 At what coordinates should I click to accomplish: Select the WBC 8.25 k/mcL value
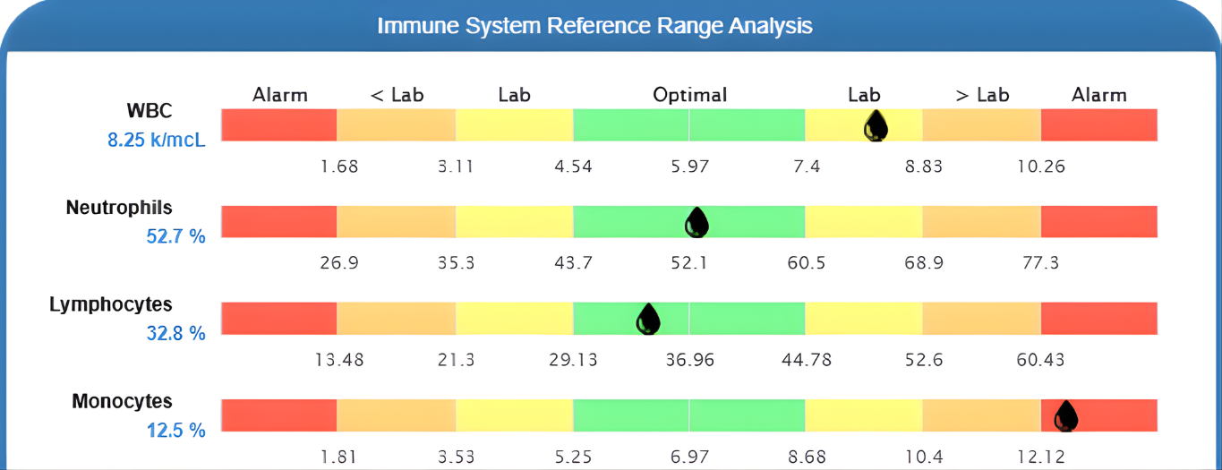coord(157,140)
